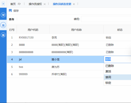Click the status combo box showing 禁用
This screenshot has height=103, width=131.
[x=117, y=59]
